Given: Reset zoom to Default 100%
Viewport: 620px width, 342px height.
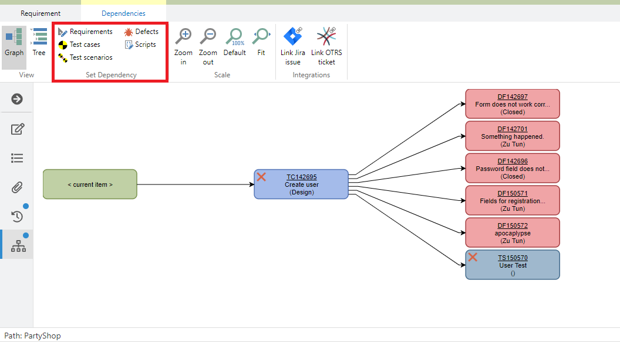Looking at the screenshot, I should [235, 37].
